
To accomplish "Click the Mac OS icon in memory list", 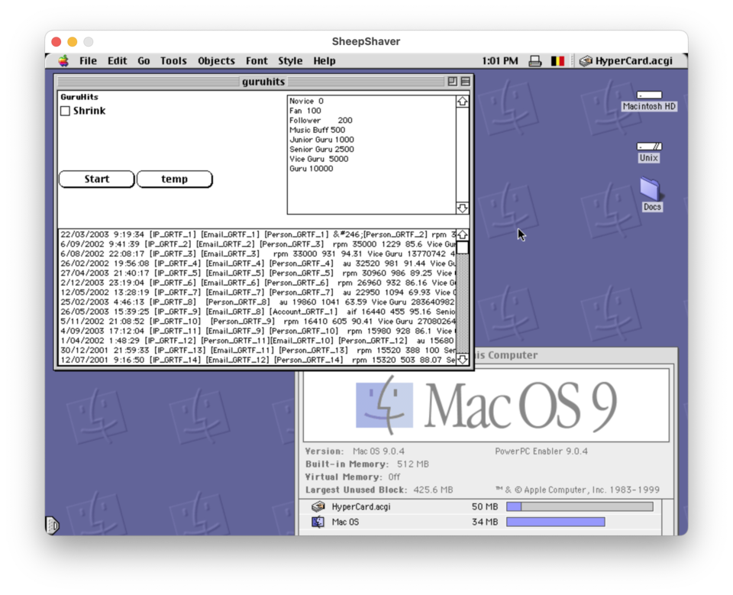I will pos(318,522).
